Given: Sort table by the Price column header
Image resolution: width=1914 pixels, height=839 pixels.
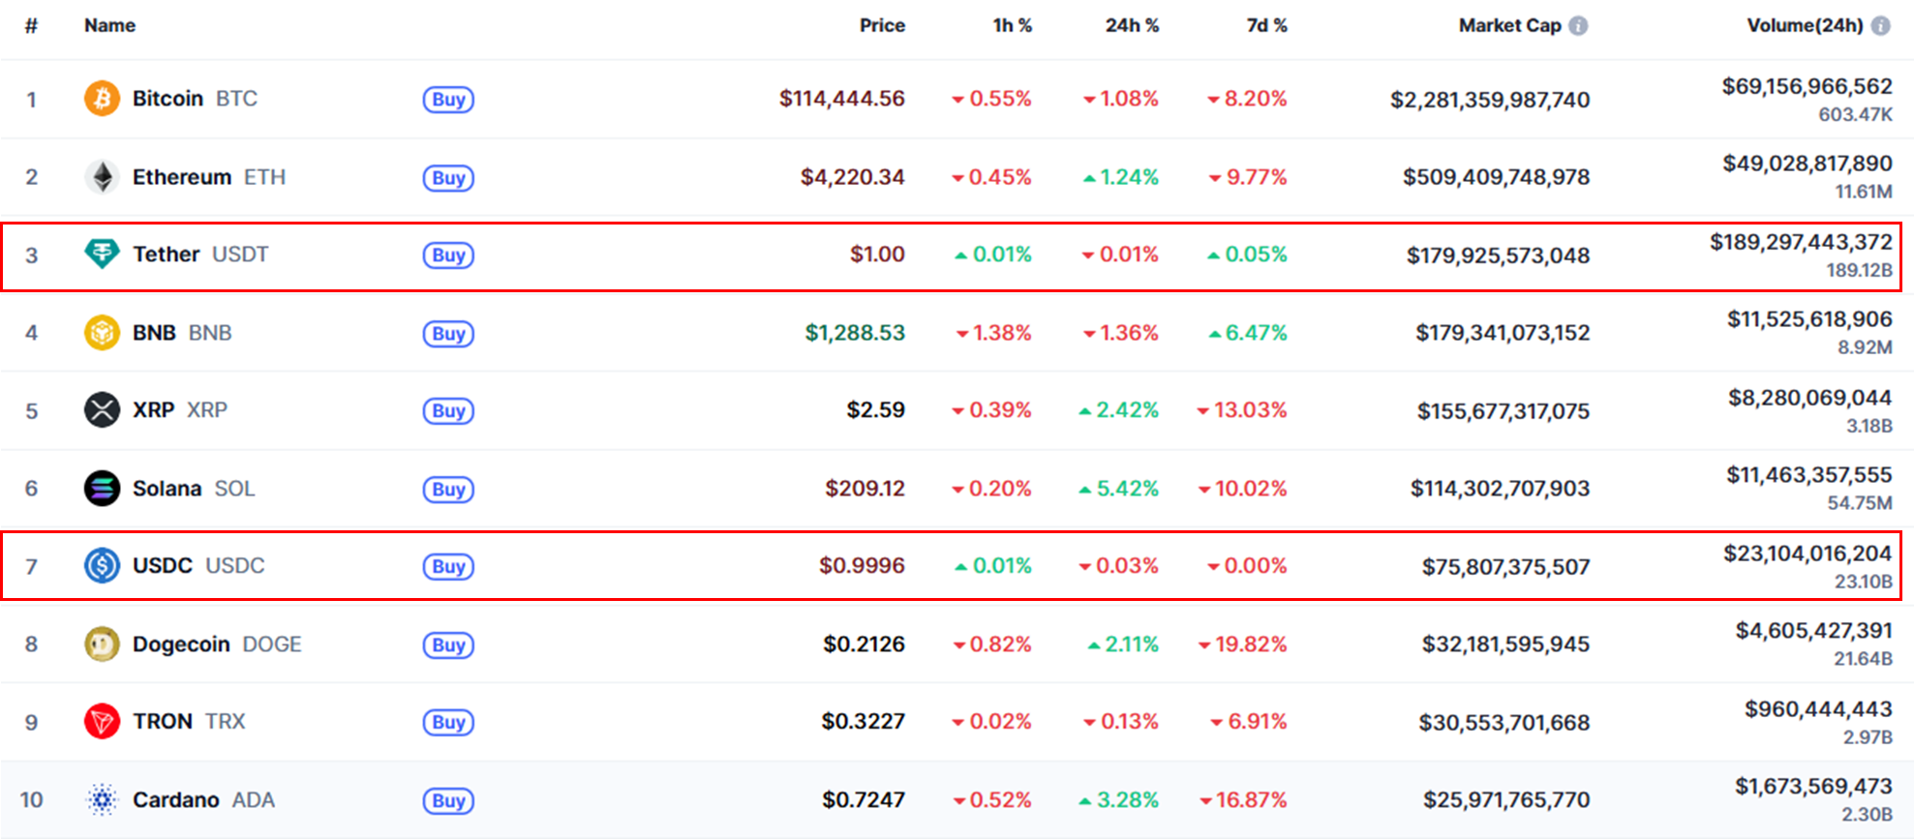Looking at the screenshot, I should click(882, 26).
